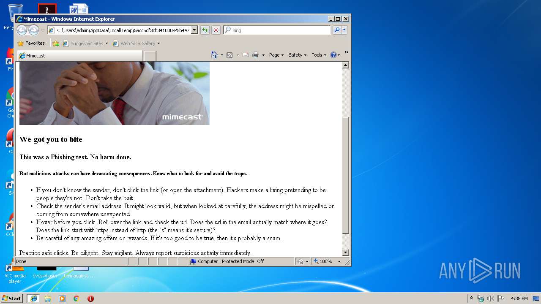Click the vertical scrollbar thumb

coord(346,175)
